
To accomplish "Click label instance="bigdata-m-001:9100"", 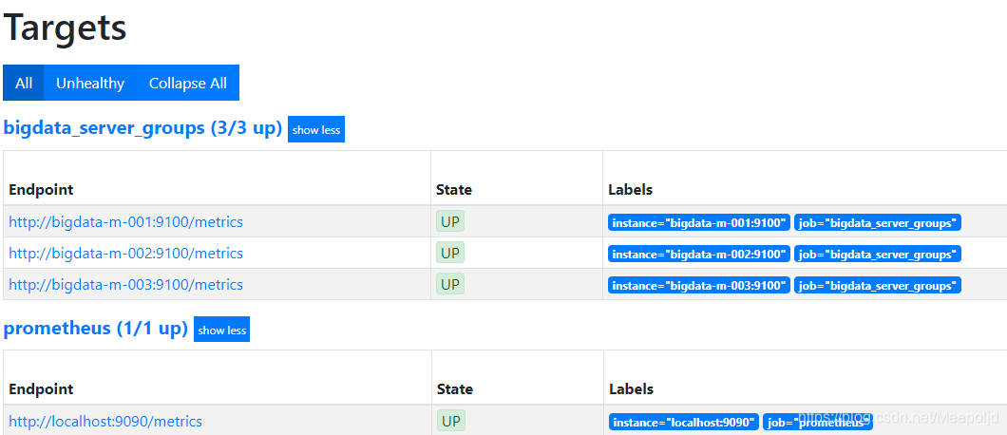I will [699, 223].
